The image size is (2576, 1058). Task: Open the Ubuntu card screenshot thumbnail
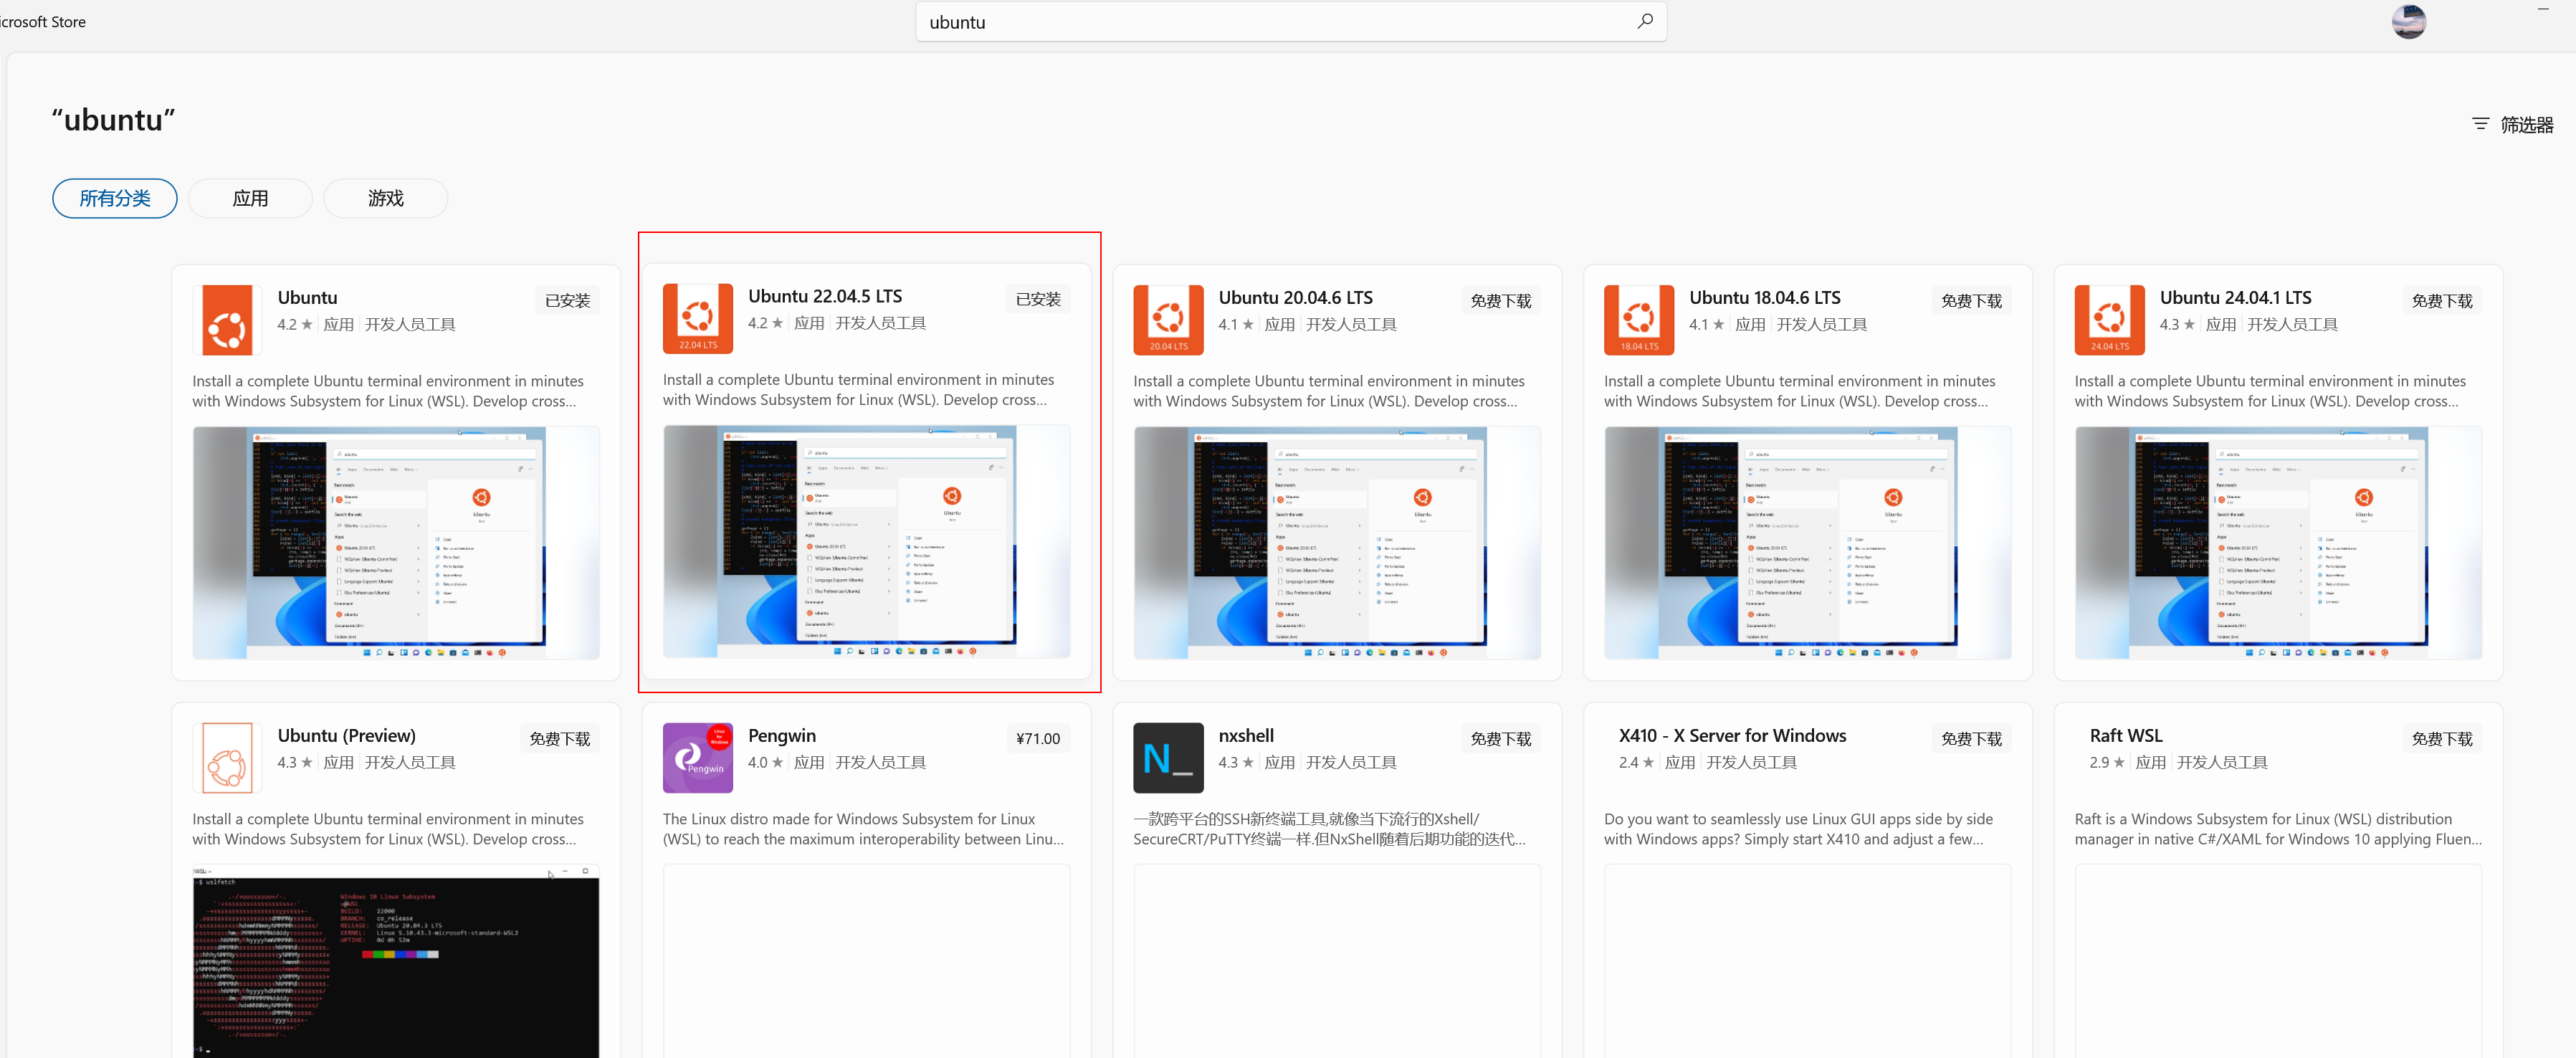click(396, 543)
